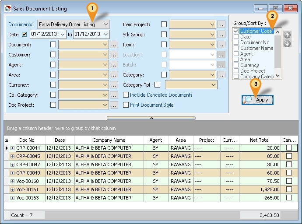The width and height of the screenshot is (302, 224).
Task: Expand row CRP-00045 details
Action: [x=12, y=157]
